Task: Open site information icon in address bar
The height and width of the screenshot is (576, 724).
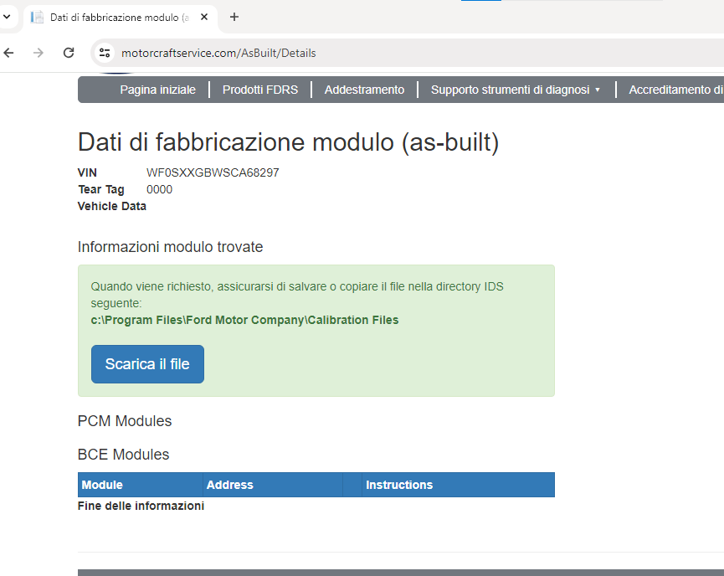Action: click(x=105, y=53)
